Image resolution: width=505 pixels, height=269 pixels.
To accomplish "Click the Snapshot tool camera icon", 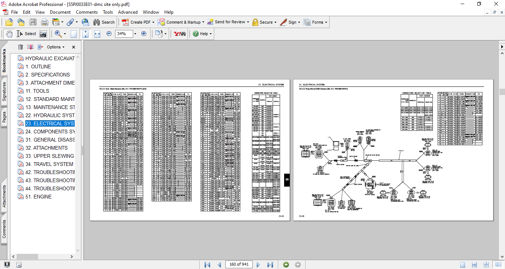I will point(43,34).
